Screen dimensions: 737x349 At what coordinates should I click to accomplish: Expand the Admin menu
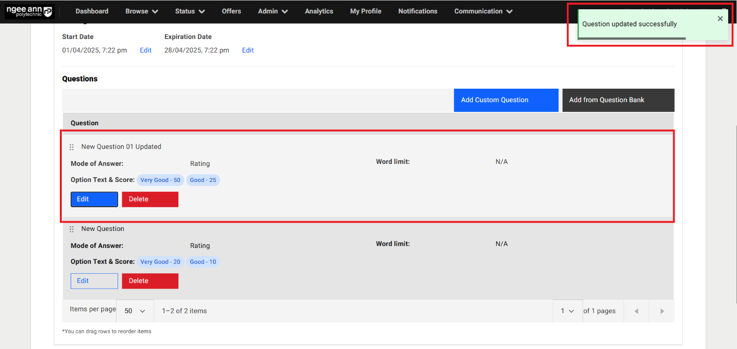click(272, 11)
